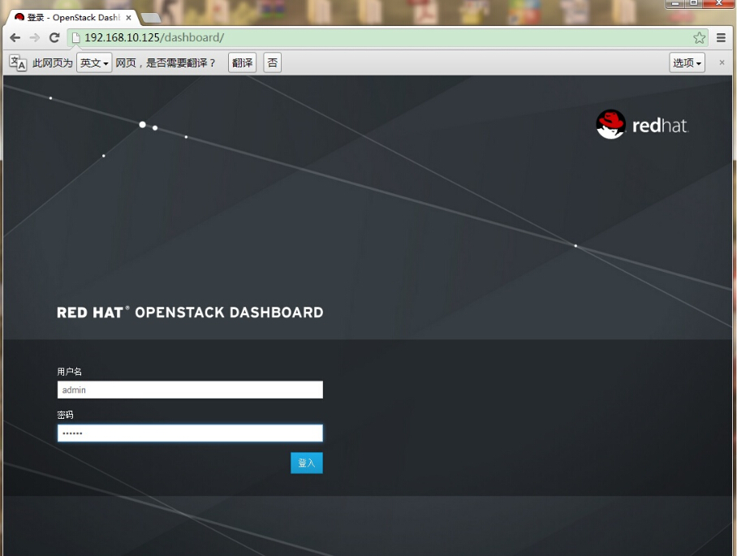
Task: Click the address bar URL 192.168.10.125/dashboard/
Action: tap(154, 37)
